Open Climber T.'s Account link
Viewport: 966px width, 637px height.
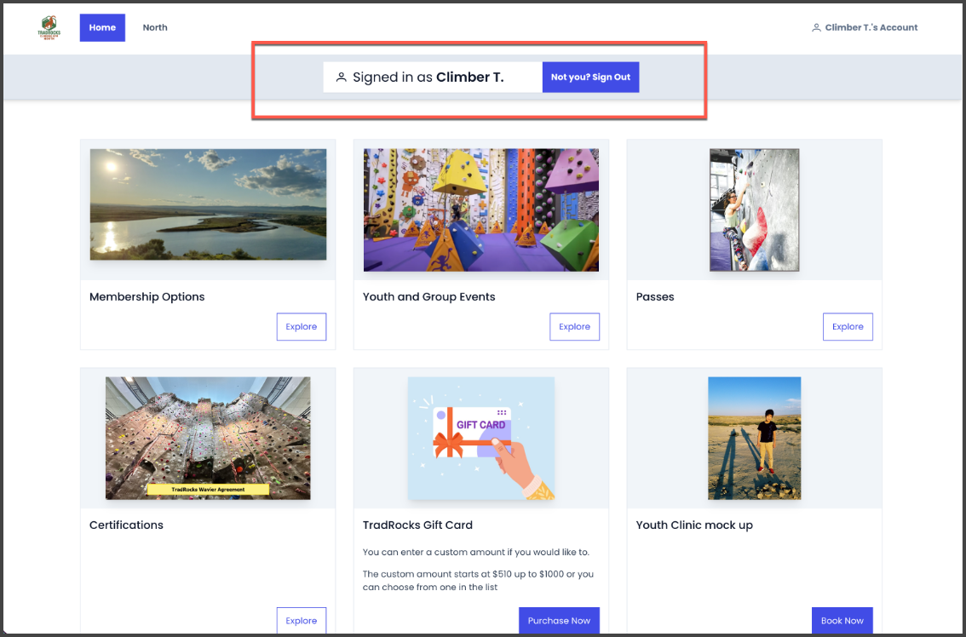pos(865,28)
